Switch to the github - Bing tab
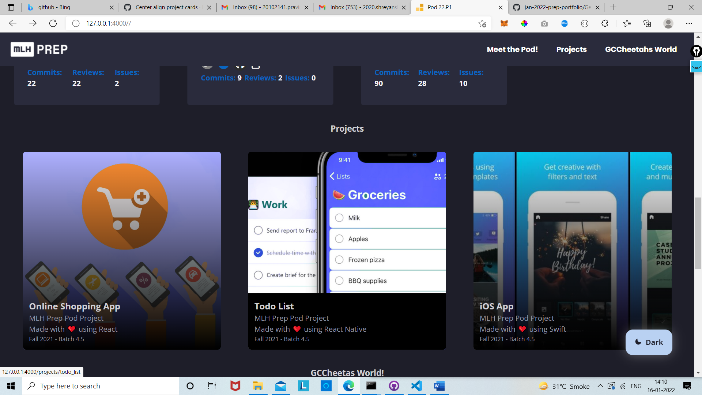 pos(69,7)
